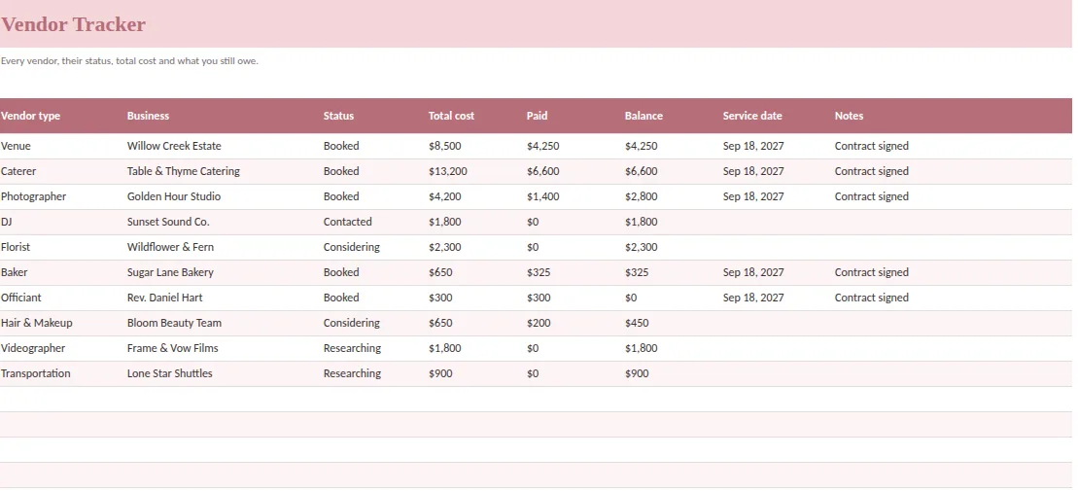Image resolution: width=1078 pixels, height=491 pixels.
Task: Select the Rev. Daniel Hart cell
Action: point(165,298)
